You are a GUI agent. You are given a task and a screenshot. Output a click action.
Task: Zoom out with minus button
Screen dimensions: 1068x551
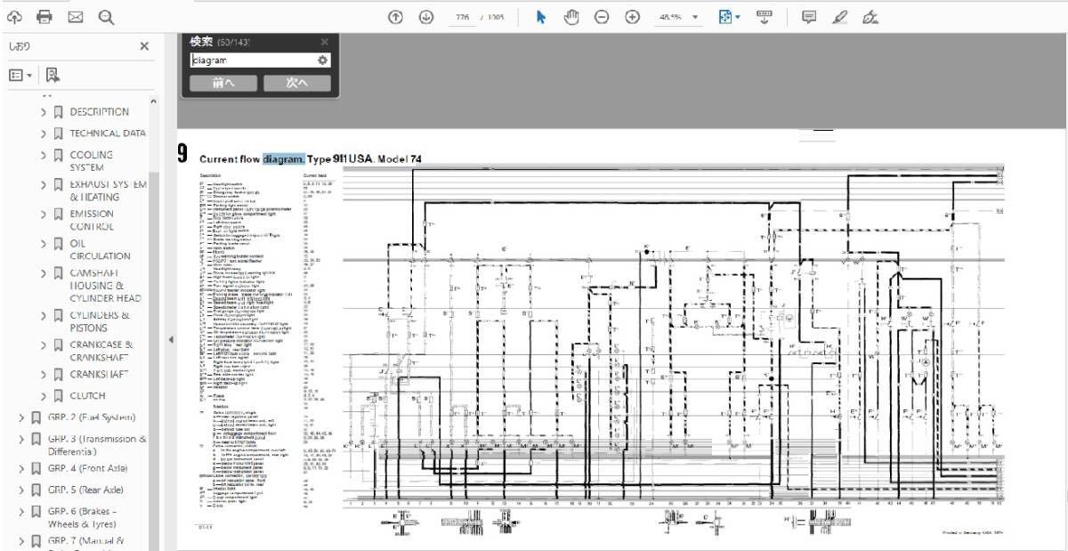(x=602, y=17)
